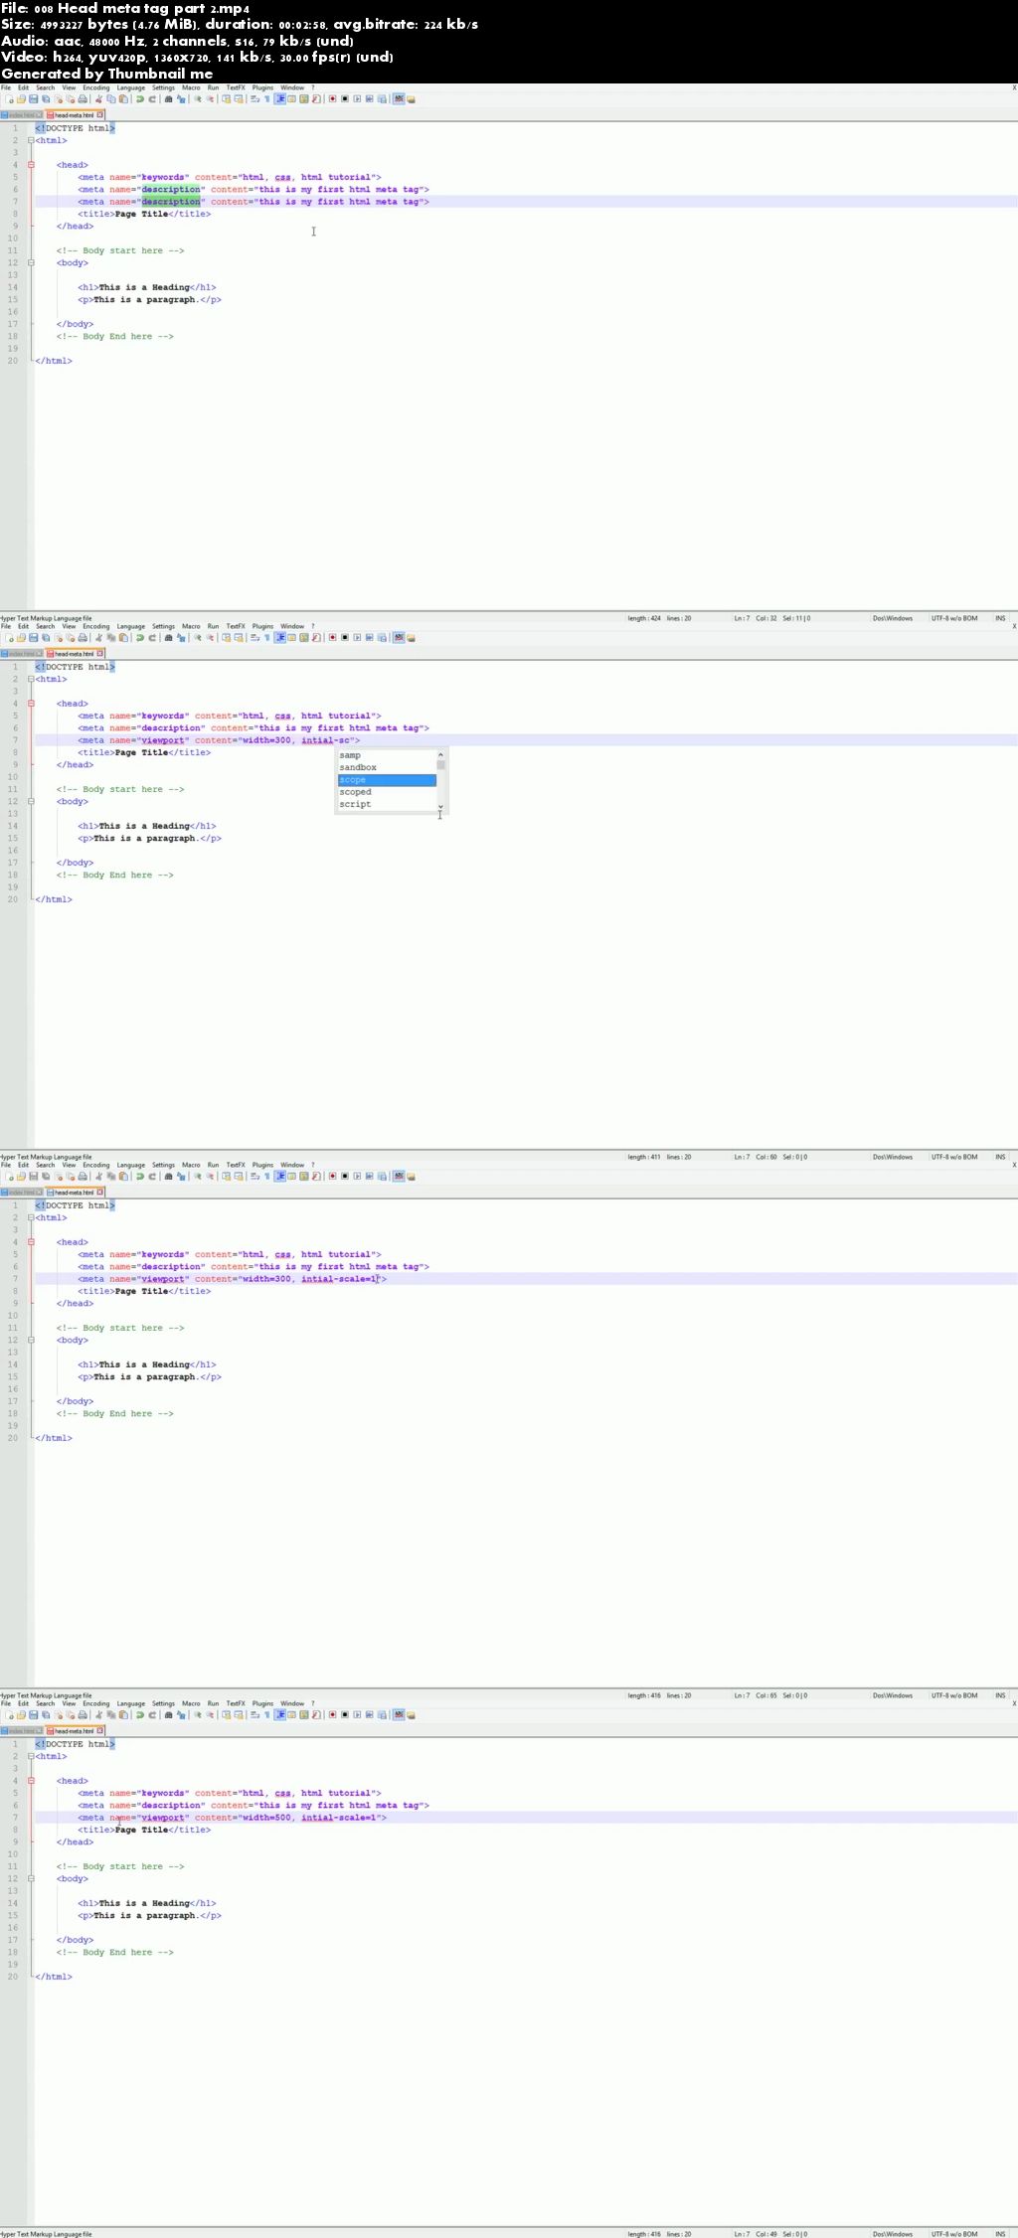Screen dimensions: 1018x2238
Task: Open the TextFX menu in the width=300 intial-scale=1 frame
Action: click(x=235, y=1165)
